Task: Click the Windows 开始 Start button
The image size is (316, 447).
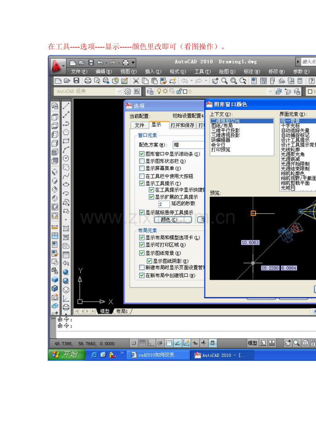Action: pyautogui.click(x=67, y=355)
